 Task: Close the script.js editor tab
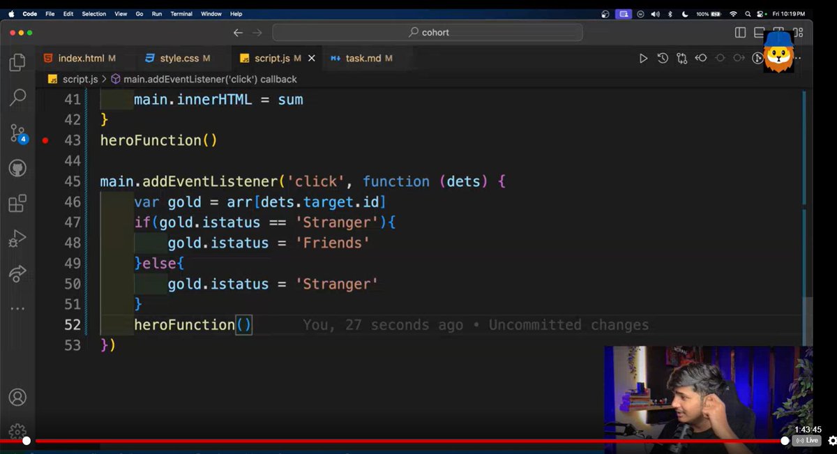click(312, 58)
